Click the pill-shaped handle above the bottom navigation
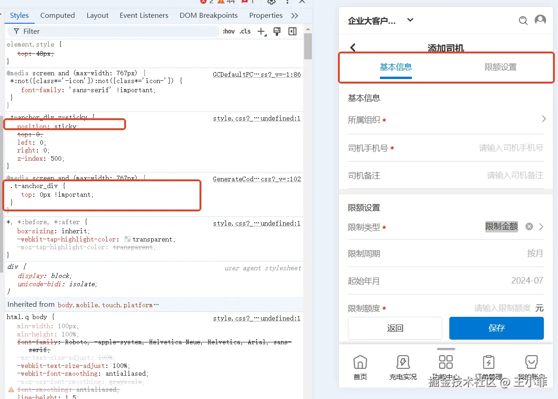Viewport: 558px width, 399px height. [x=446, y=349]
